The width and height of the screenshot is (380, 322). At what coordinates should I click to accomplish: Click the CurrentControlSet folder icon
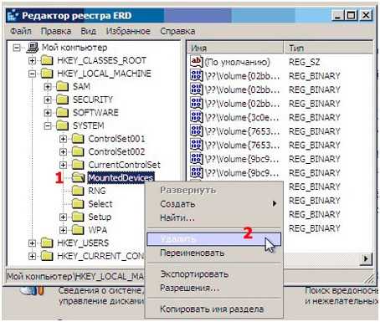pyautogui.click(x=78, y=165)
